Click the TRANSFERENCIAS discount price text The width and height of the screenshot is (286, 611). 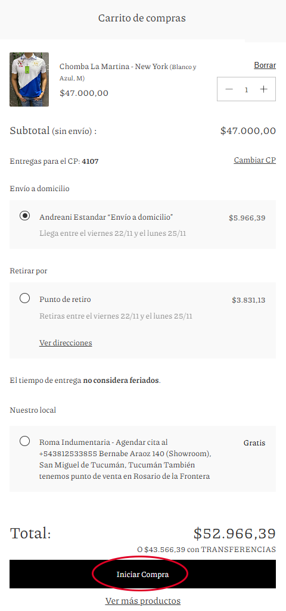pyautogui.click(x=207, y=550)
